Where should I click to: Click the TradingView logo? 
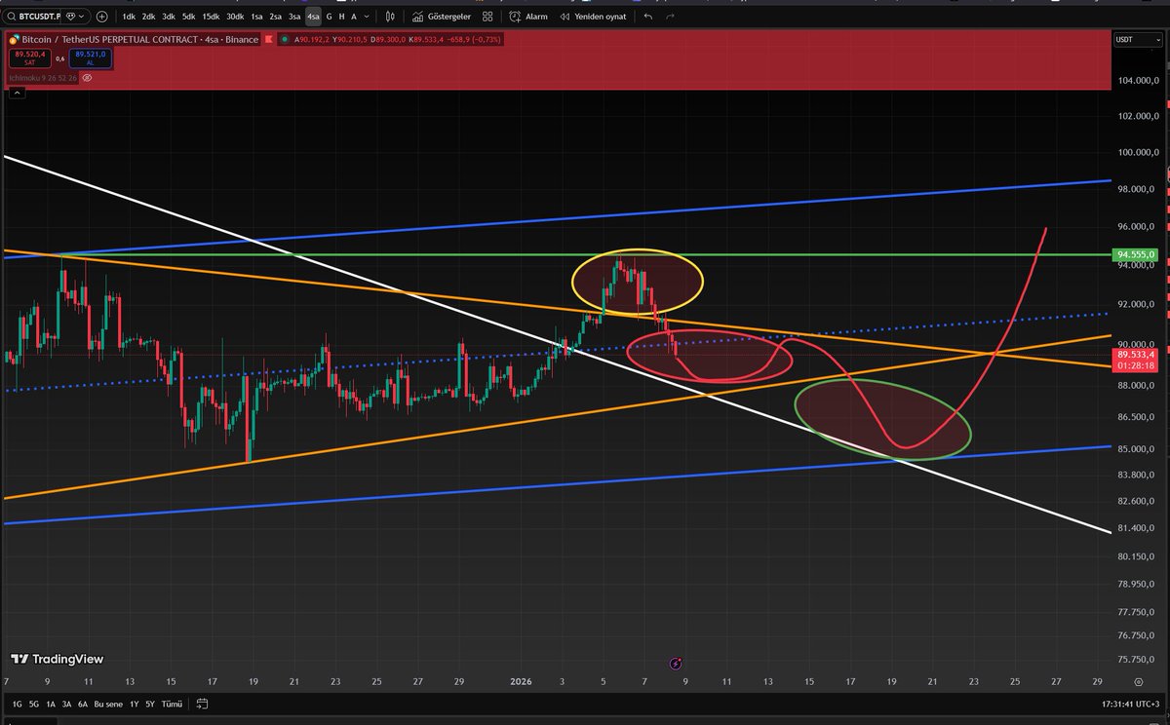57,659
